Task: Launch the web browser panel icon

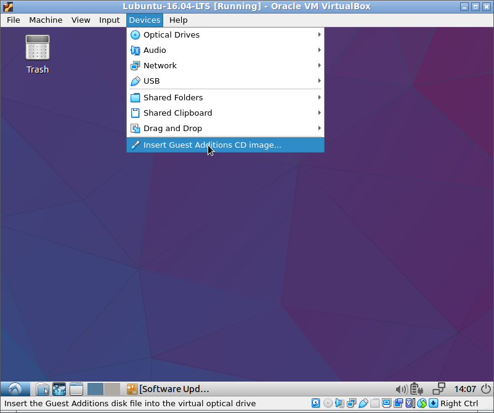Action: pos(59,389)
